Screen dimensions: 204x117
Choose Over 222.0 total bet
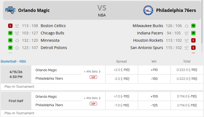tap(187, 70)
